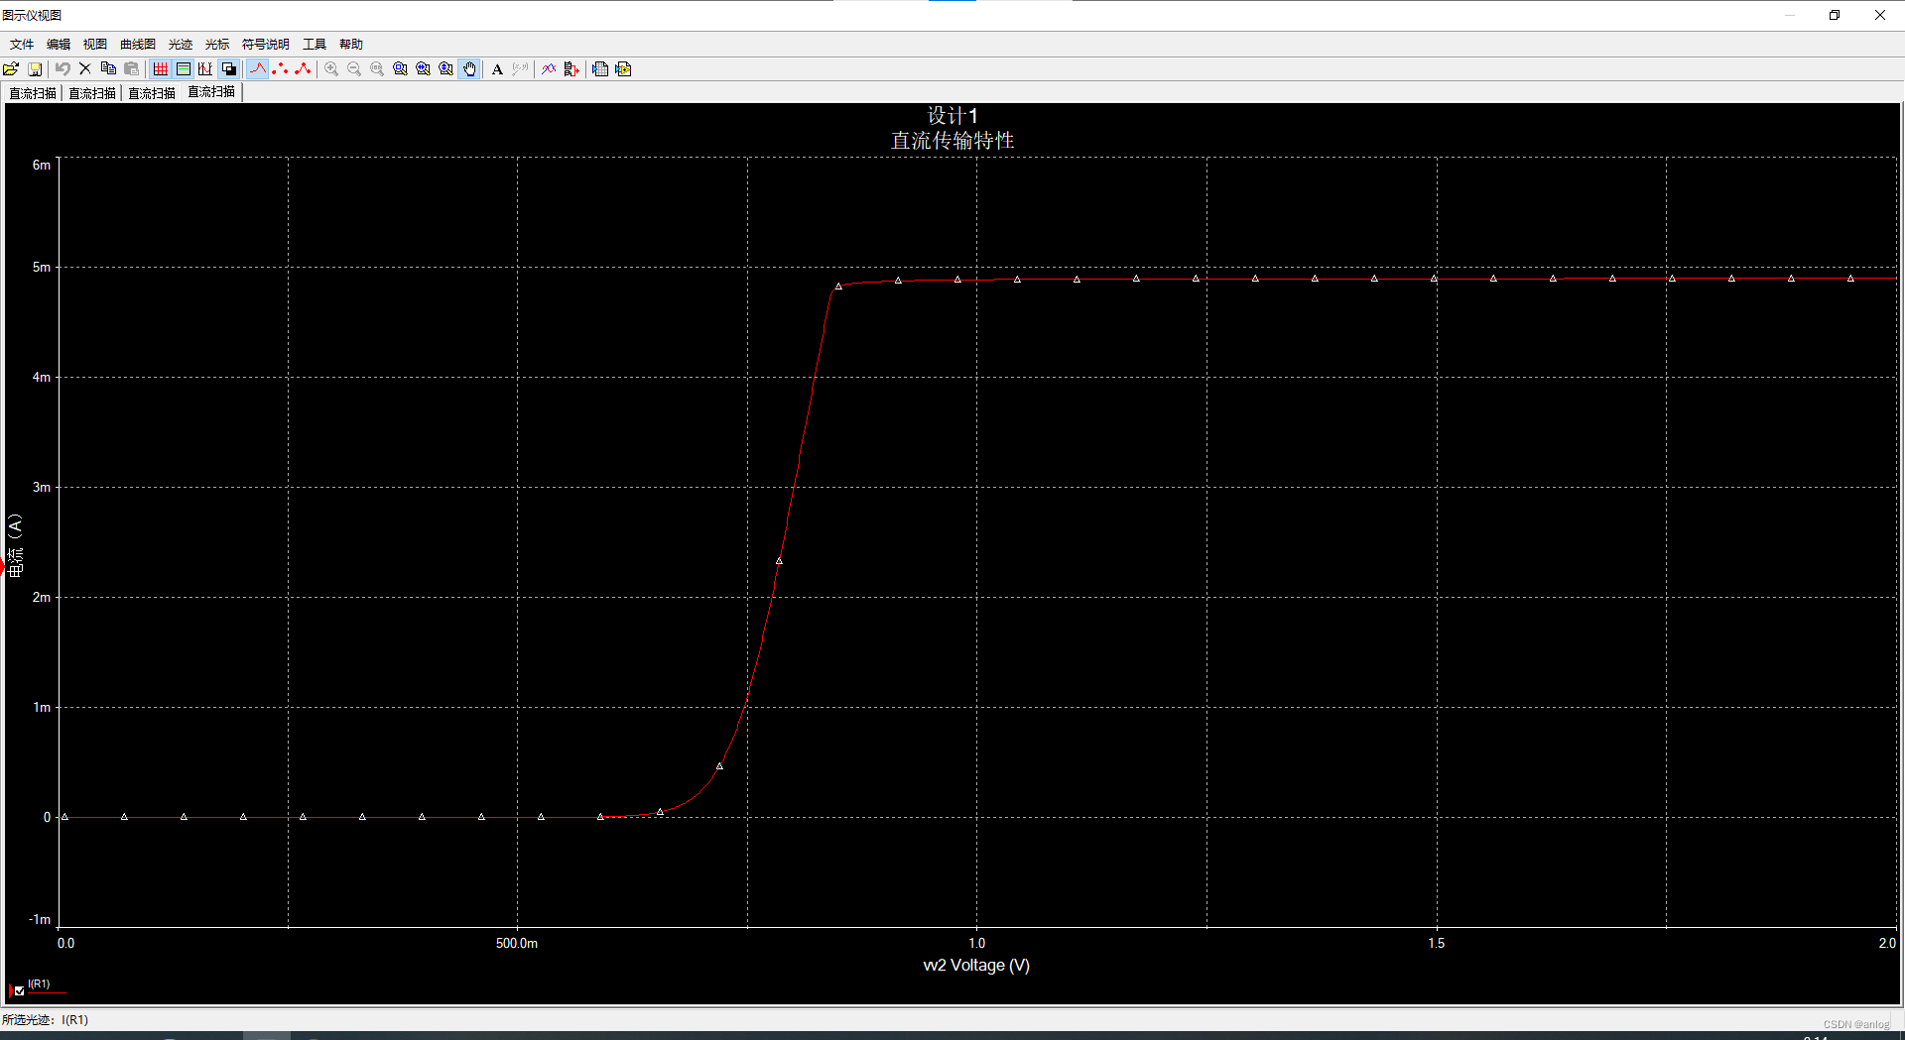Click the Zoom 100% icon
The image size is (1905, 1040).
pos(377,69)
